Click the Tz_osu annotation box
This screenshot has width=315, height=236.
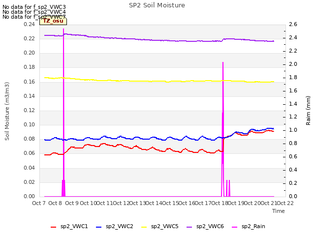click(x=53, y=21)
